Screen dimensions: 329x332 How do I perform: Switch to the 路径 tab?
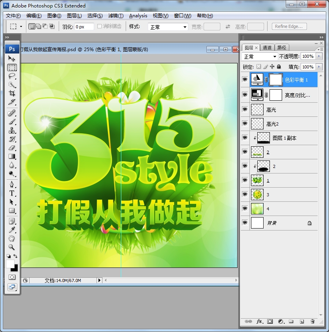click(281, 48)
